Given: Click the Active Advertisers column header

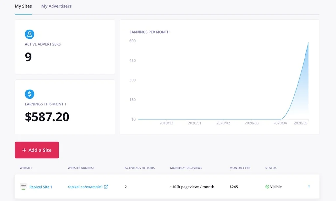Looking at the screenshot, I should 139,168.
